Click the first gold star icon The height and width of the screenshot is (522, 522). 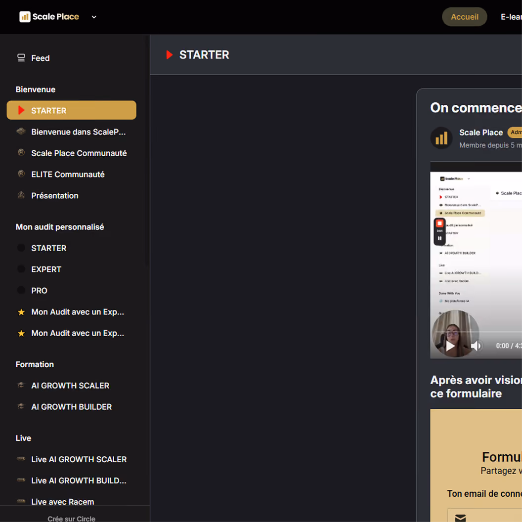coord(21,312)
